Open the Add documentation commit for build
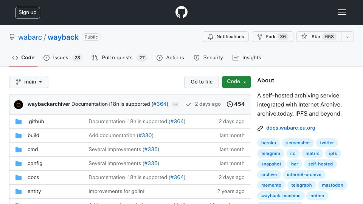The height and width of the screenshot is (204, 363). point(112,135)
